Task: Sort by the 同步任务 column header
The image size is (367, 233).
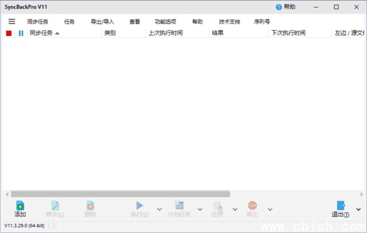Action: click(65, 33)
